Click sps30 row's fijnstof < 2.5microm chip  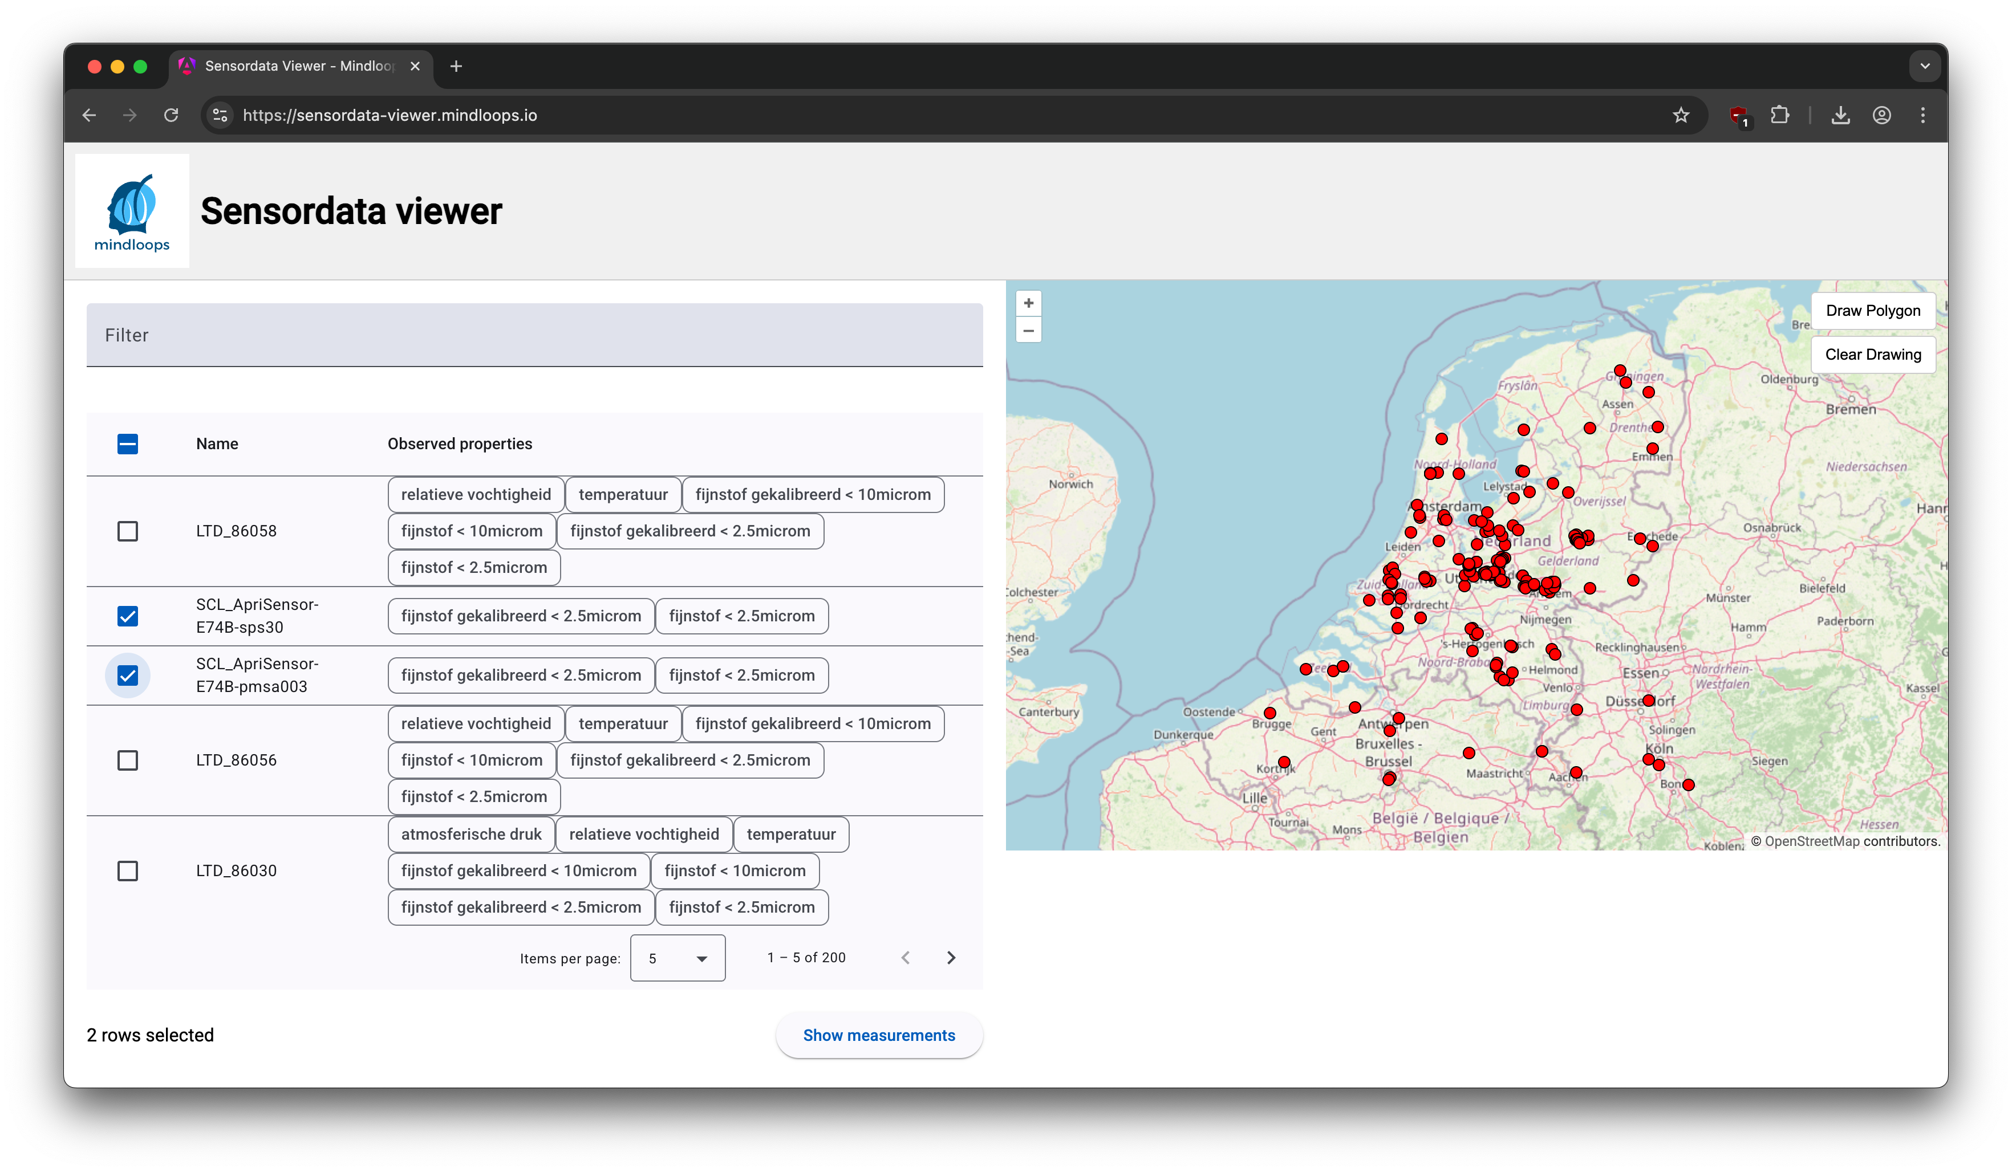(x=742, y=616)
